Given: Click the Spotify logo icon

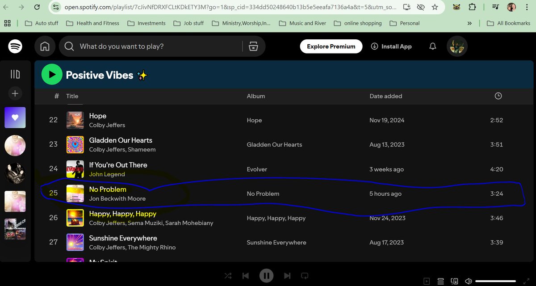Looking at the screenshot, I should 15,46.
